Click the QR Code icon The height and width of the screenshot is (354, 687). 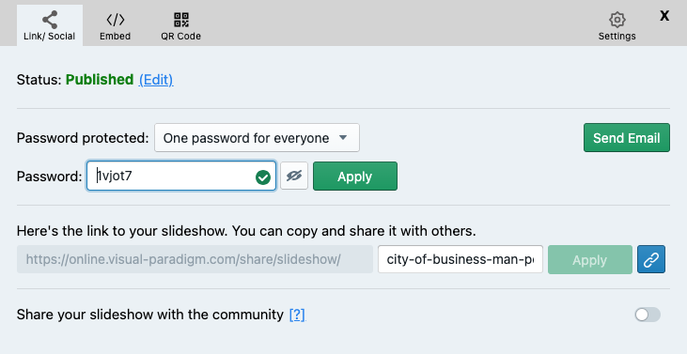[181, 20]
